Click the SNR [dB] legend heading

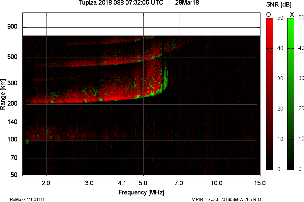point(279,5)
